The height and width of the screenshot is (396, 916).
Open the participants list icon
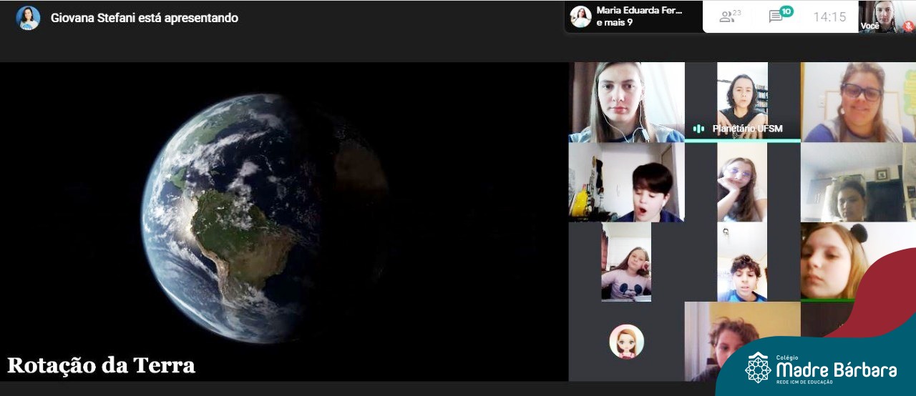[729, 16]
